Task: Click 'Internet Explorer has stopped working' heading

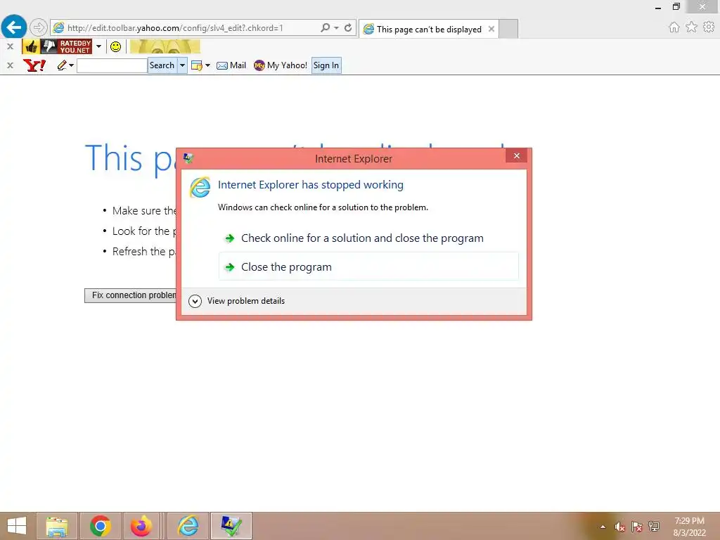Action: (x=310, y=185)
